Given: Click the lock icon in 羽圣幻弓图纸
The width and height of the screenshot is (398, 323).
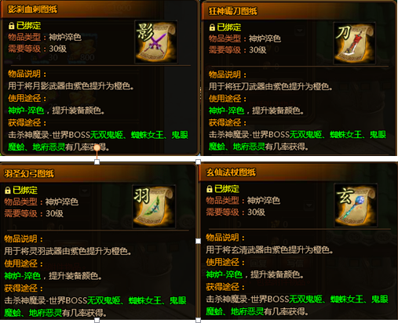Looking at the screenshot, I should click(x=8, y=190).
